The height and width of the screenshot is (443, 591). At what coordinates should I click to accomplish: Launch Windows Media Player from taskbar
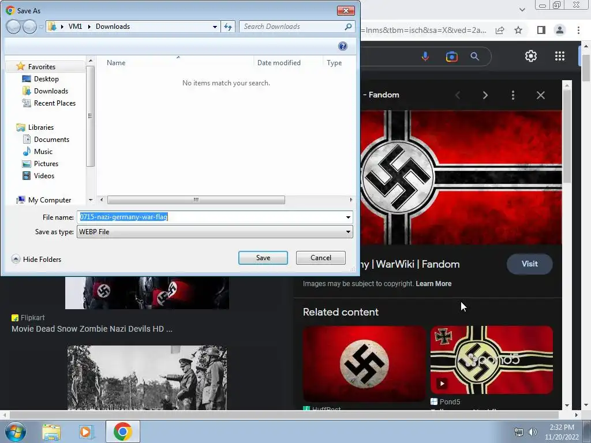tap(87, 431)
